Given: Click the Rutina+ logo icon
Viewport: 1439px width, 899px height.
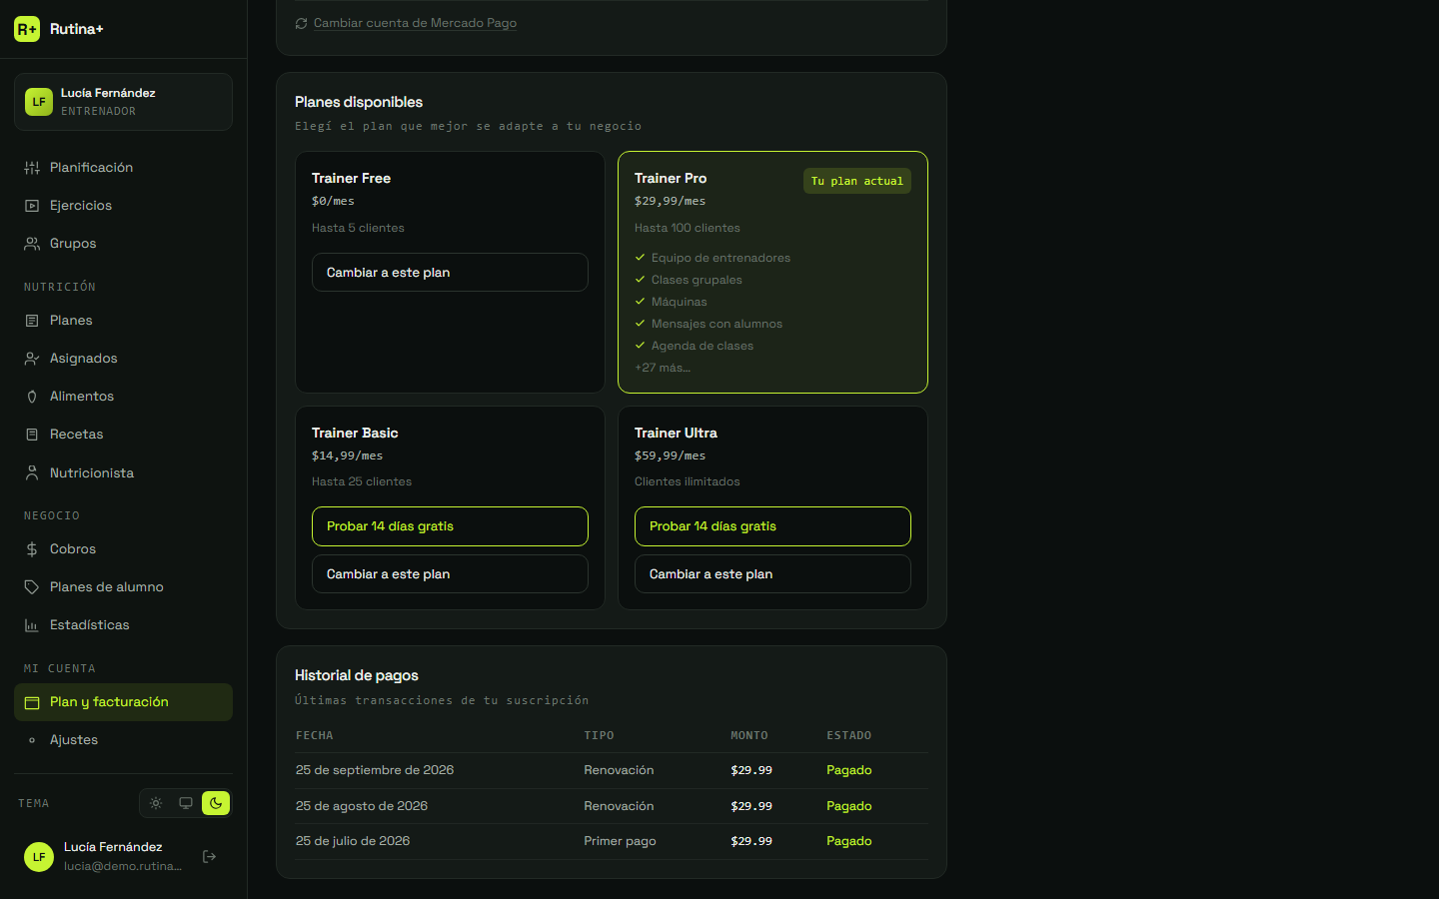Looking at the screenshot, I should pyautogui.click(x=27, y=29).
